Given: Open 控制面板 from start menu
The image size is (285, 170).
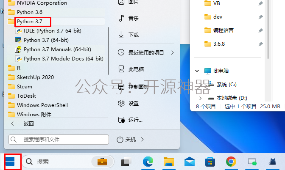Looking at the screenshot, I should tap(133, 87).
